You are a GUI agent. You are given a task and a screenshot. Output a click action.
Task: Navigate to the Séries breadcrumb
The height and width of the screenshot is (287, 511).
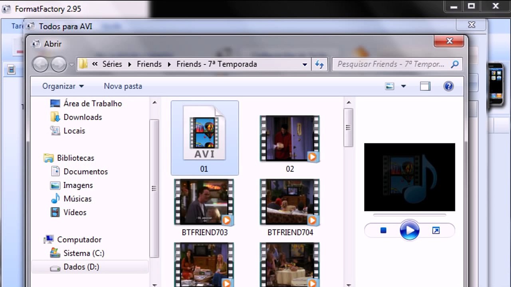coord(112,64)
